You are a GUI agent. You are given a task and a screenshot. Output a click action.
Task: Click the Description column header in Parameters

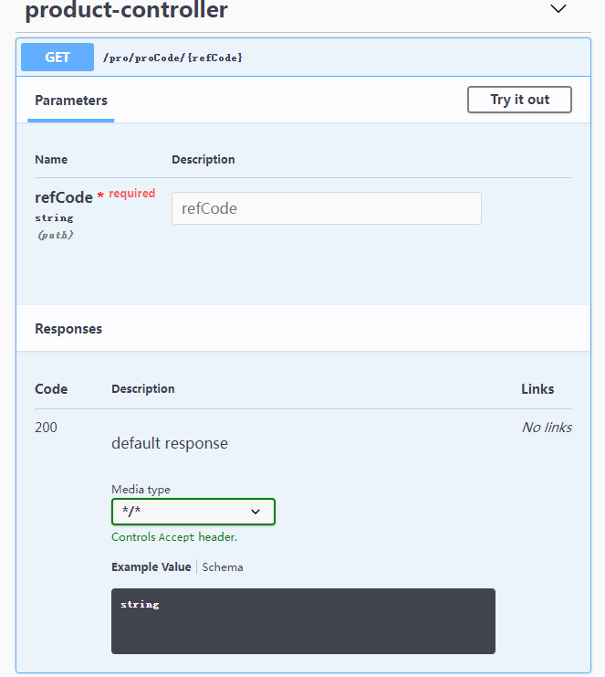(x=203, y=159)
